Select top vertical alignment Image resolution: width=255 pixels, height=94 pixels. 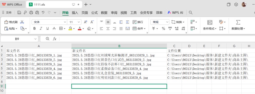pos(102,22)
